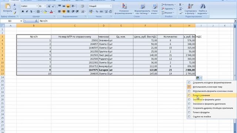Click the Paste (Вставить) clipboard icon

7,6
